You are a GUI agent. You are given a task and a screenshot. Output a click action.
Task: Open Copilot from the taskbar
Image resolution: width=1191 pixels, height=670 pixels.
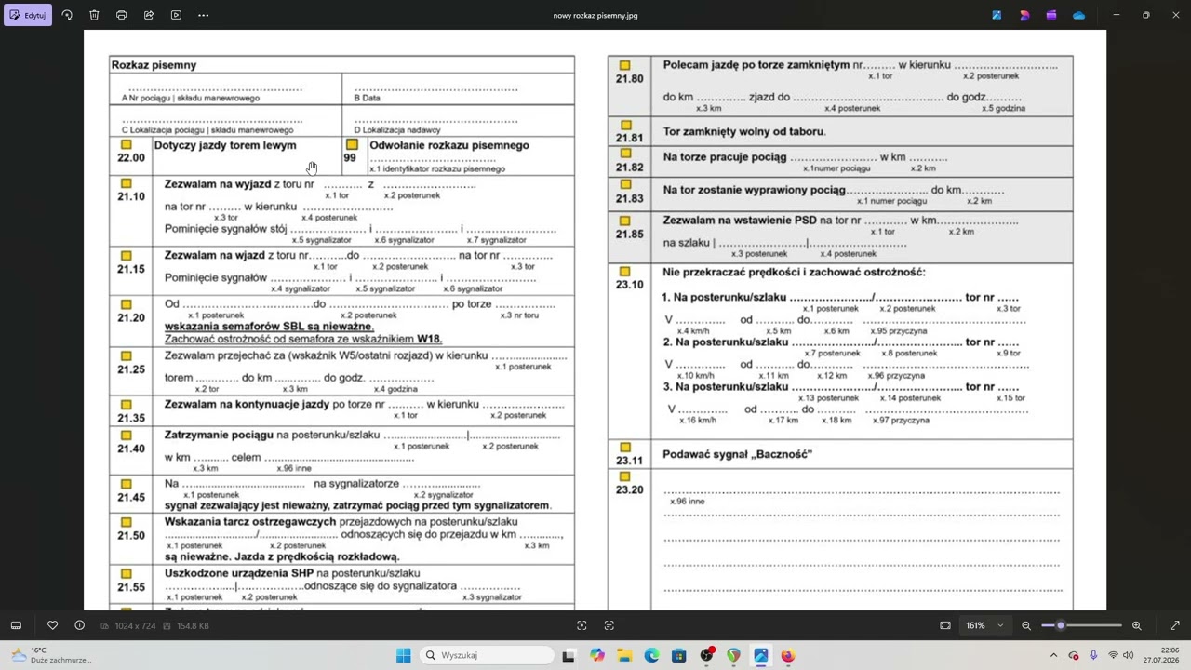(x=596, y=655)
